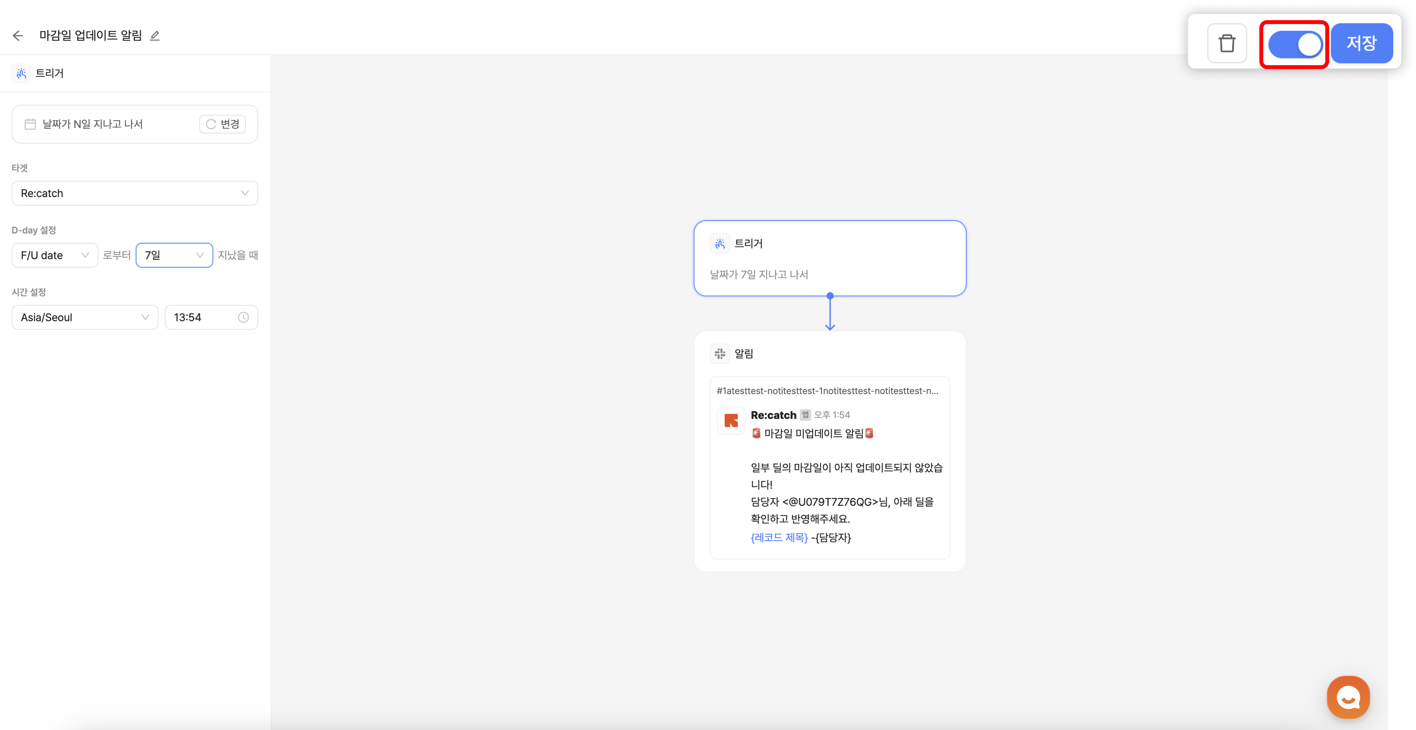Click the Slack icon on 알림 node
This screenshot has height=730, width=1416.
coord(720,353)
